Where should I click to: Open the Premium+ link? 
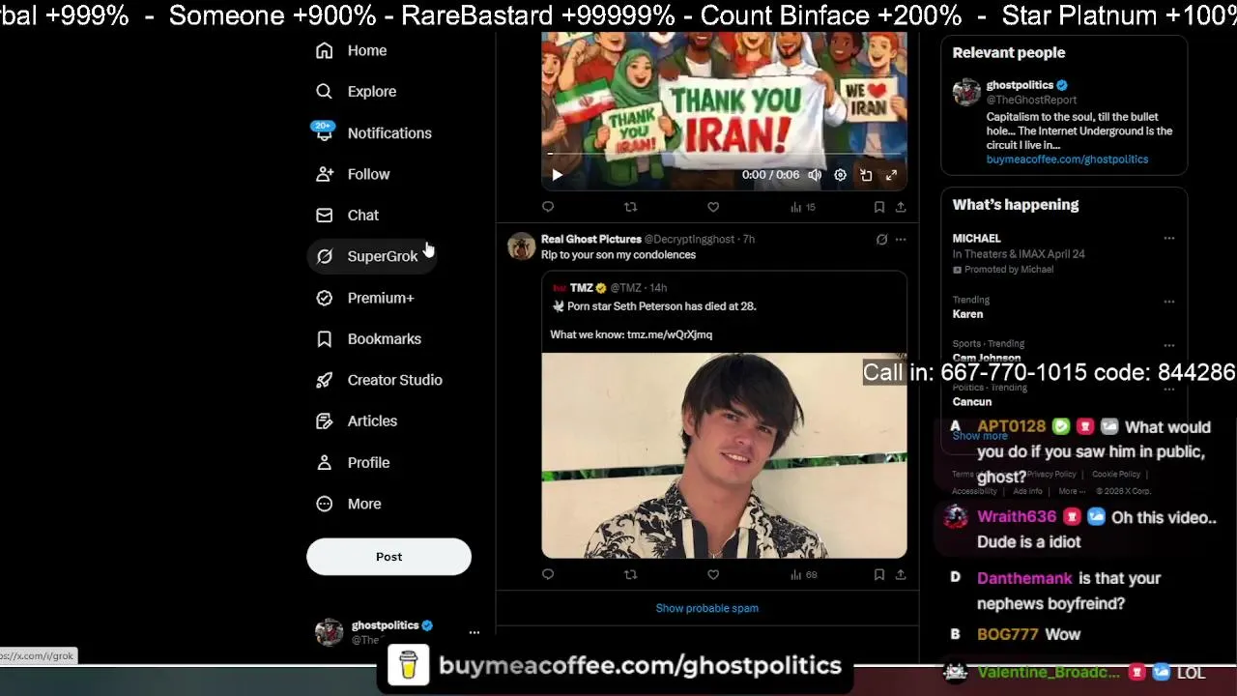click(381, 298)
